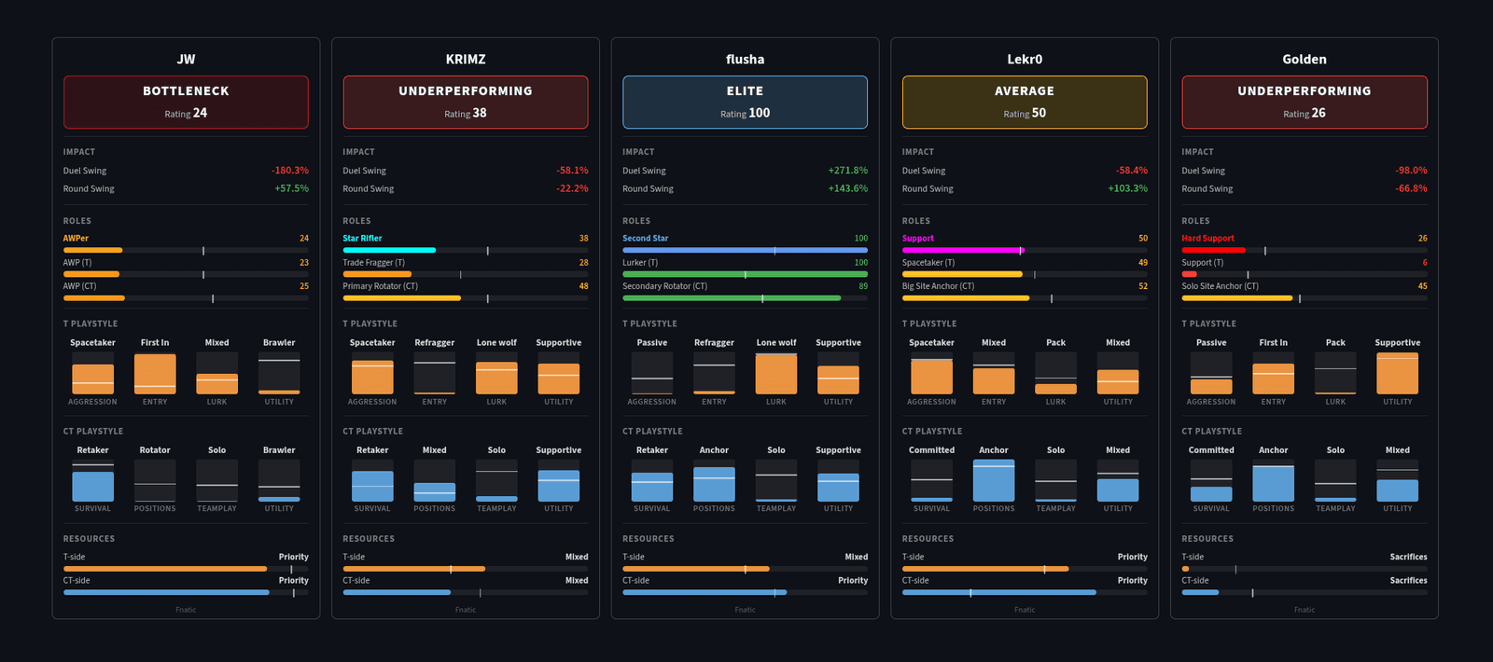
Task: Click JW's Round Swing value +57.5%
Action: [291, 188]
